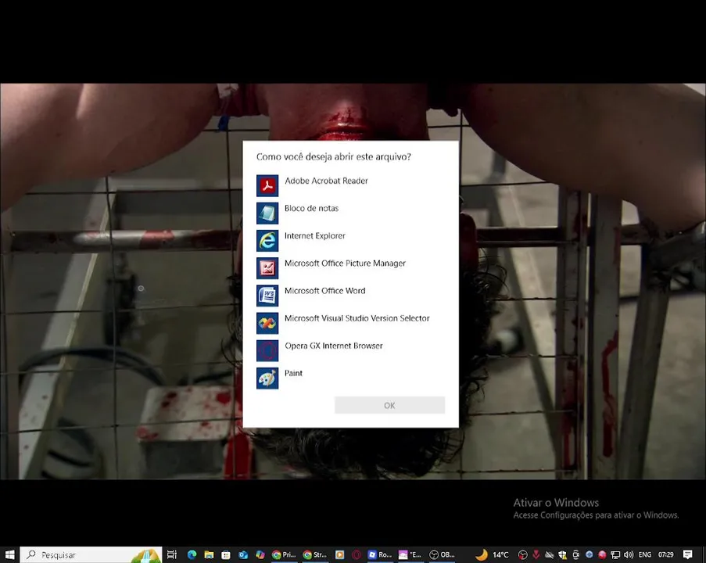Open the 14°C weather widget
The height and width of the screenshot is (563, 706).
pos(492,554)
